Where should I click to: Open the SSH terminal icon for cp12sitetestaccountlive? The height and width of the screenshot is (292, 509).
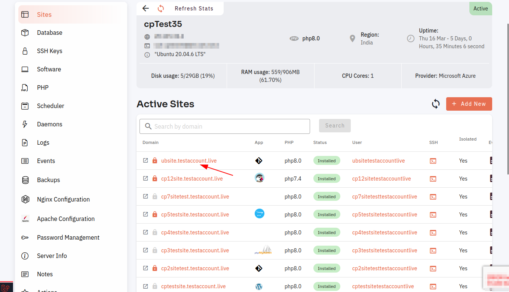[x=433, y=179]
